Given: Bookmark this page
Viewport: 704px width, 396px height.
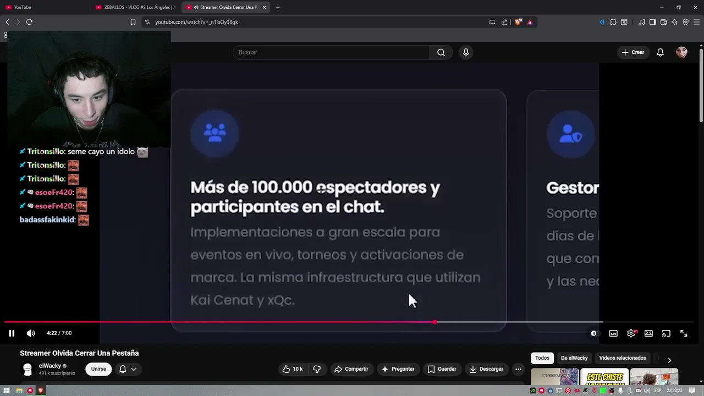Looking at the screenshot, I should pyautogui.click(x=133, y=22).
